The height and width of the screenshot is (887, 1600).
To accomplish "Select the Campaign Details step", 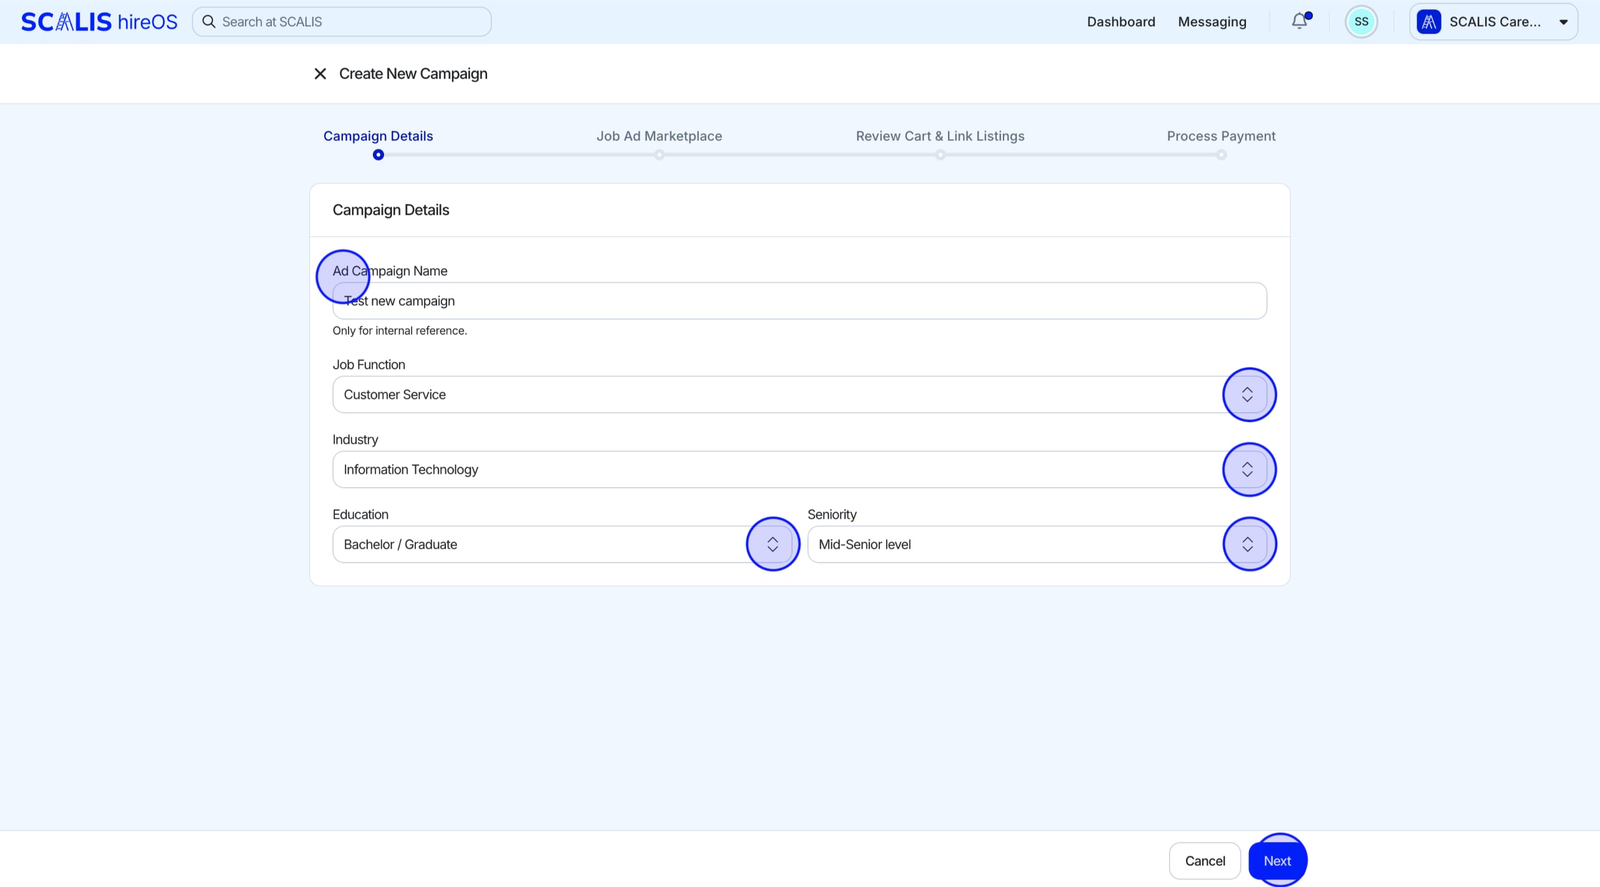I will pyautogui.click(x=378, y=136).
